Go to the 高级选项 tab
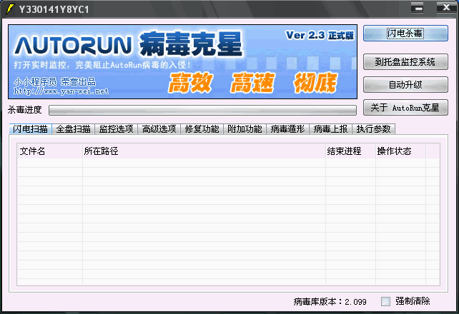Screen dimensions: 459x314 click(x=159, y=129)
